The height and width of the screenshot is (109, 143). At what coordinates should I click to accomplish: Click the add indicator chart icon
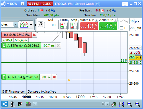[x=24, y=24]
